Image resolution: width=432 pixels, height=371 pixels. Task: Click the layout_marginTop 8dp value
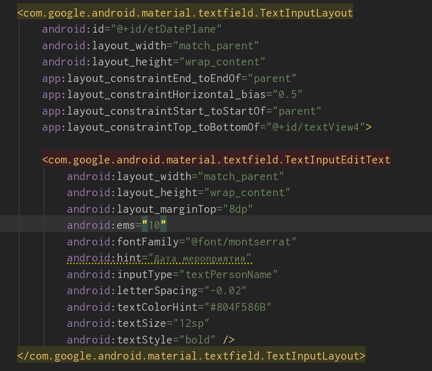[238, 209]
